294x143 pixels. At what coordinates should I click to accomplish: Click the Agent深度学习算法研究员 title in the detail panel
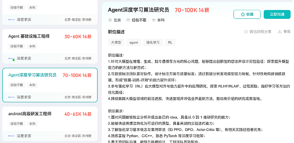(139, 10)
